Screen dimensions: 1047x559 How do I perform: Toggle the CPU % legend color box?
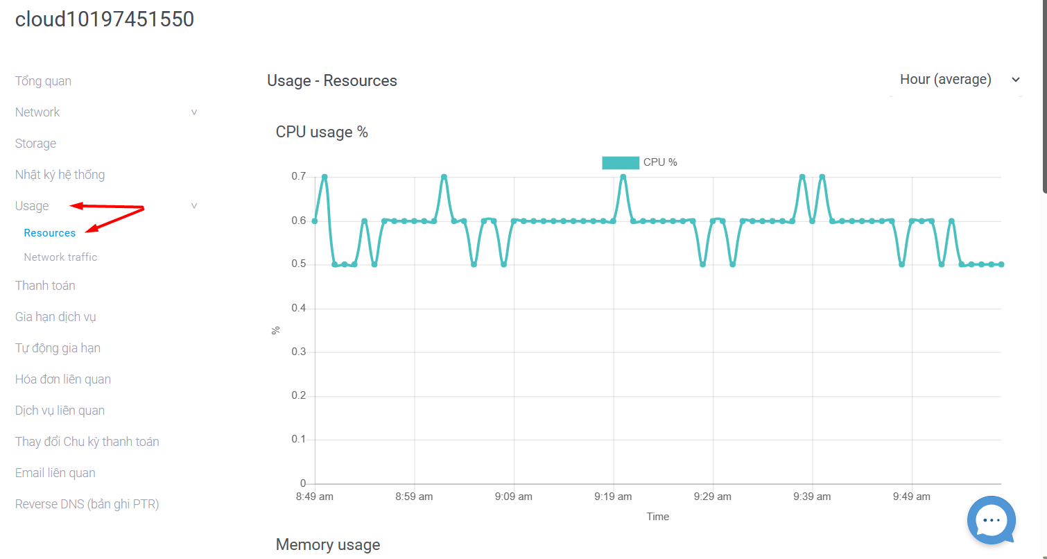click(x=621, y=162)
